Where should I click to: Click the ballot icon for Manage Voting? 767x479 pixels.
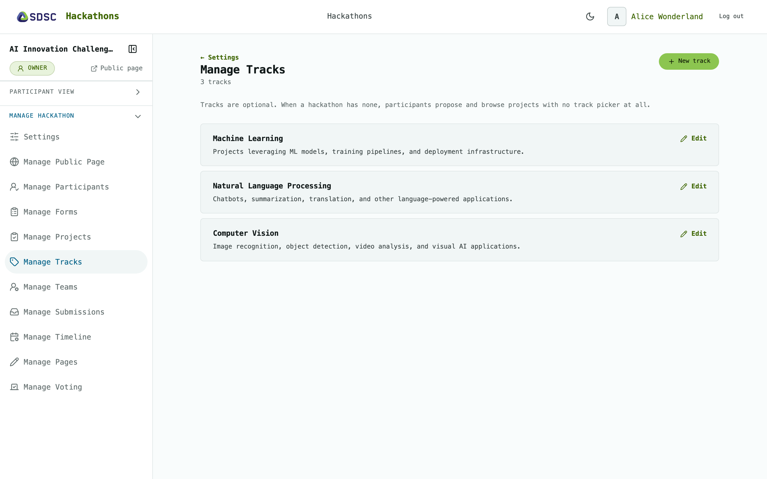14,387
